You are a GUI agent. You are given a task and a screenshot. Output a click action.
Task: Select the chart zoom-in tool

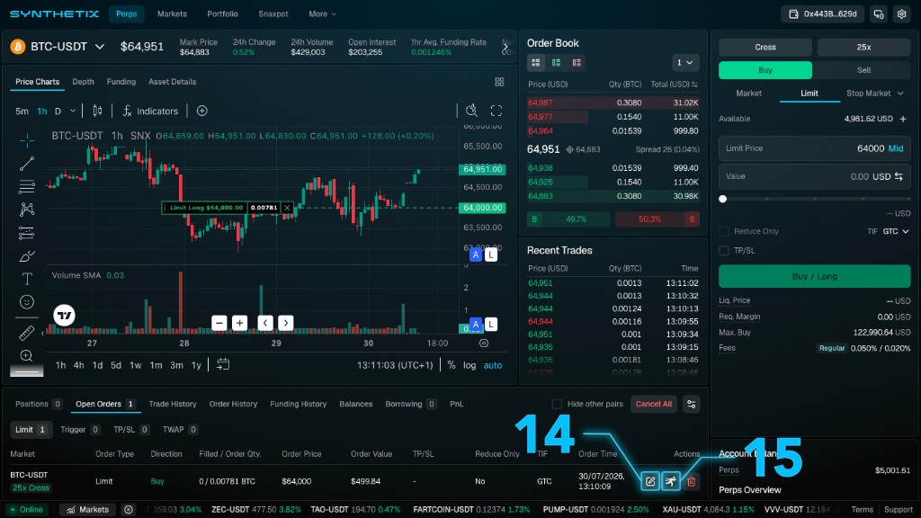(x=26, y=356)
